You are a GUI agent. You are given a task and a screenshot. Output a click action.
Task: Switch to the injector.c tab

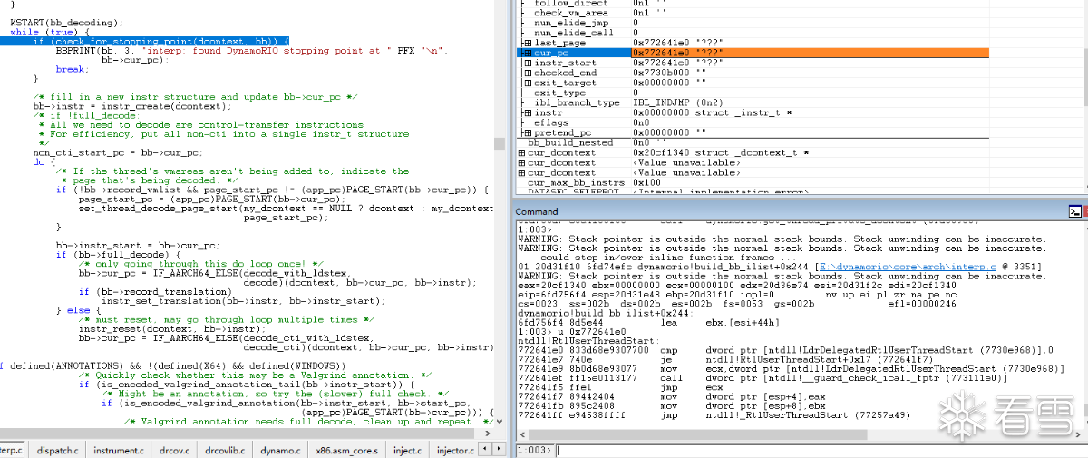[x=455, y=450]
